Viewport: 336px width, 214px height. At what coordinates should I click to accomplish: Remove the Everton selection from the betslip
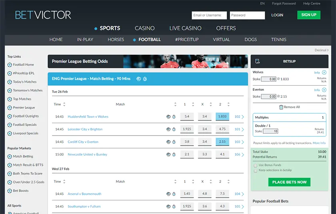pyautogui.click(x=324, y=90)
